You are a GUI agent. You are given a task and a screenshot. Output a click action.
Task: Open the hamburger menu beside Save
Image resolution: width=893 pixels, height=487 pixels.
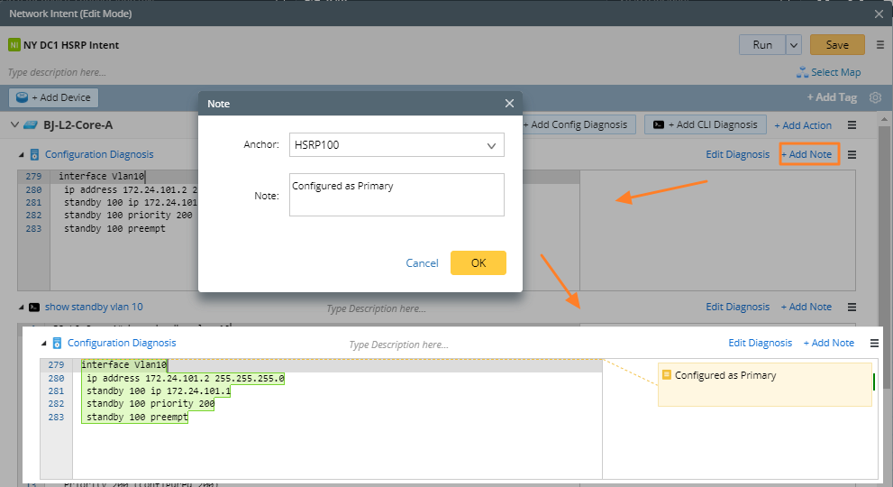pos(879,44)
